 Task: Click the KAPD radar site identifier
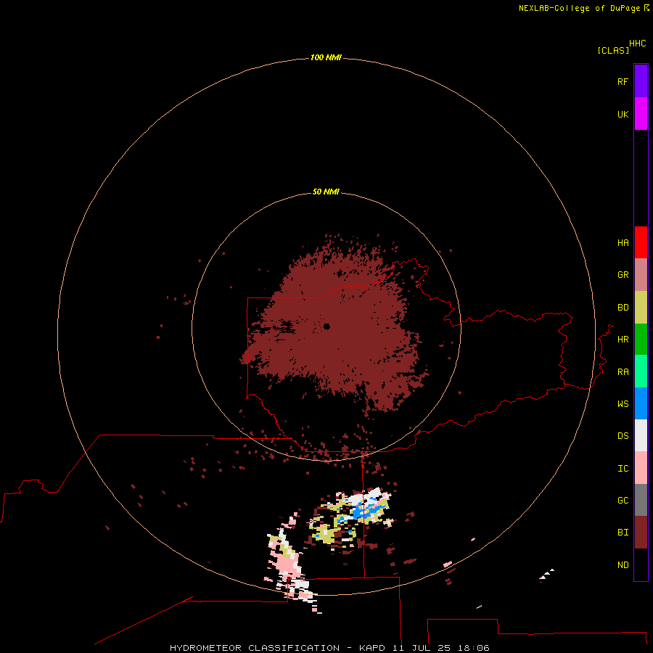[372, 648]
